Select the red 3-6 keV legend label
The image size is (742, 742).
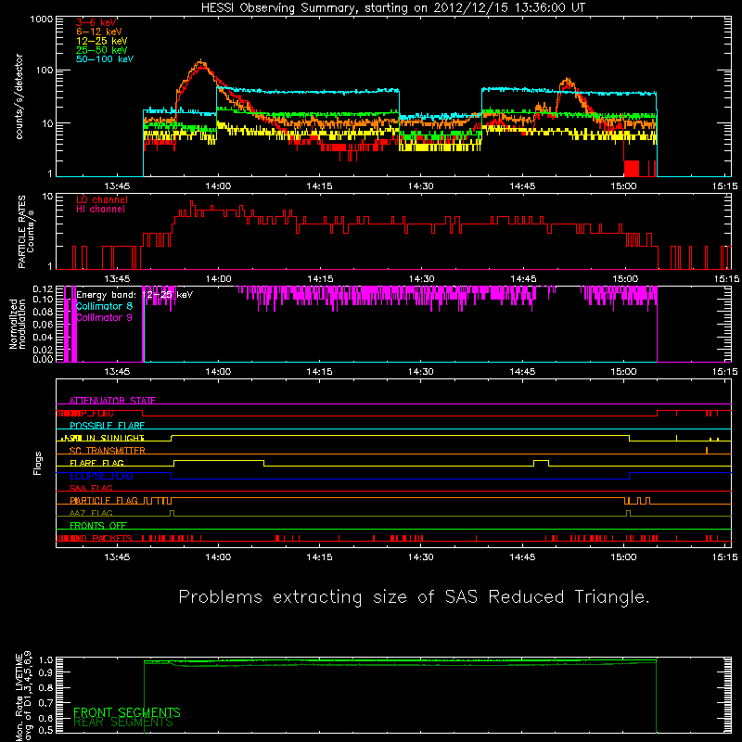tap(96, 22)
